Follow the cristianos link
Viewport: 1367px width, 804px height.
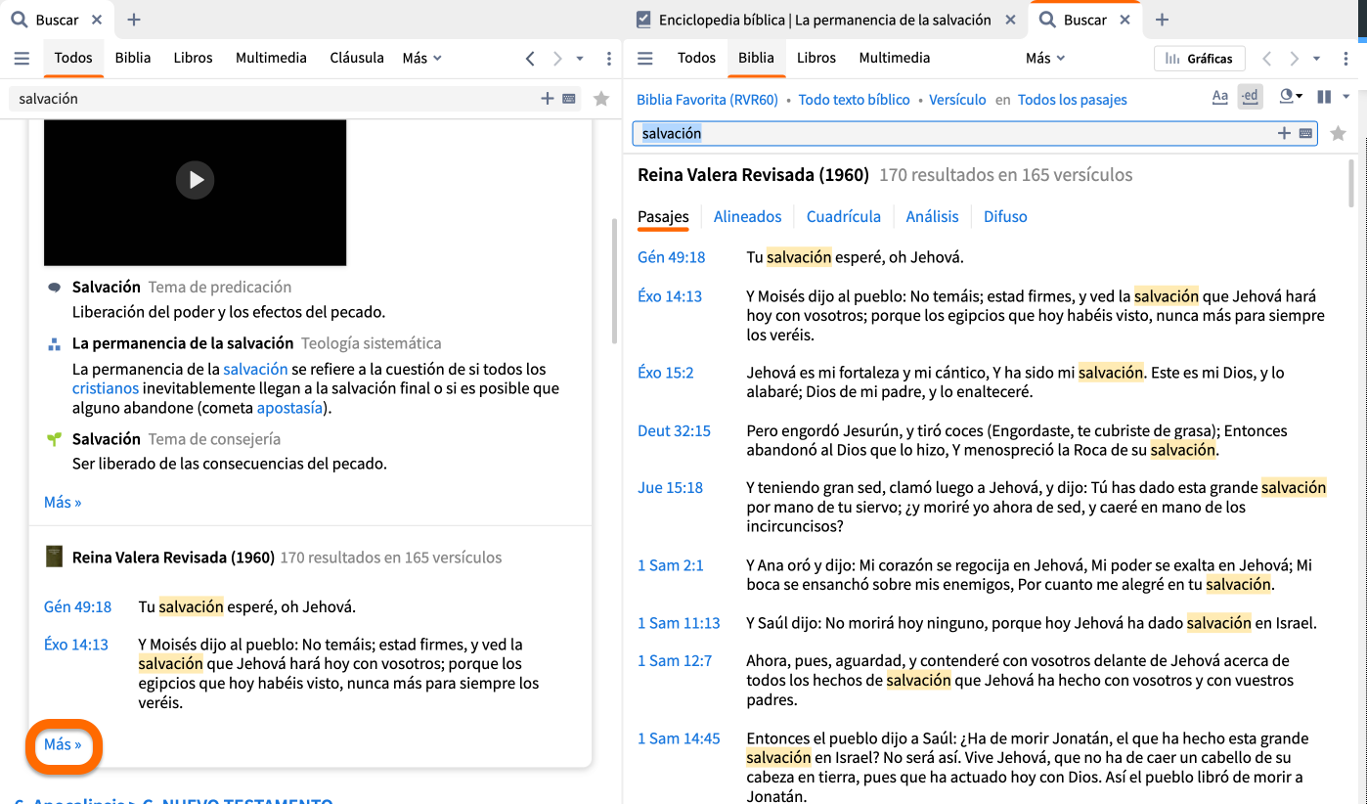[106, 388]
